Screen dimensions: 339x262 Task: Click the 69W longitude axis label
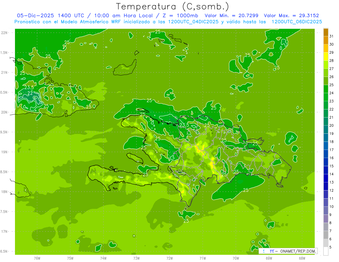coord(269,259)
